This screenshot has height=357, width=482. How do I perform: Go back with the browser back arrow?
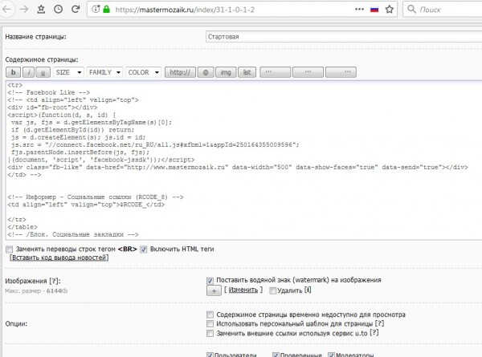6,9
